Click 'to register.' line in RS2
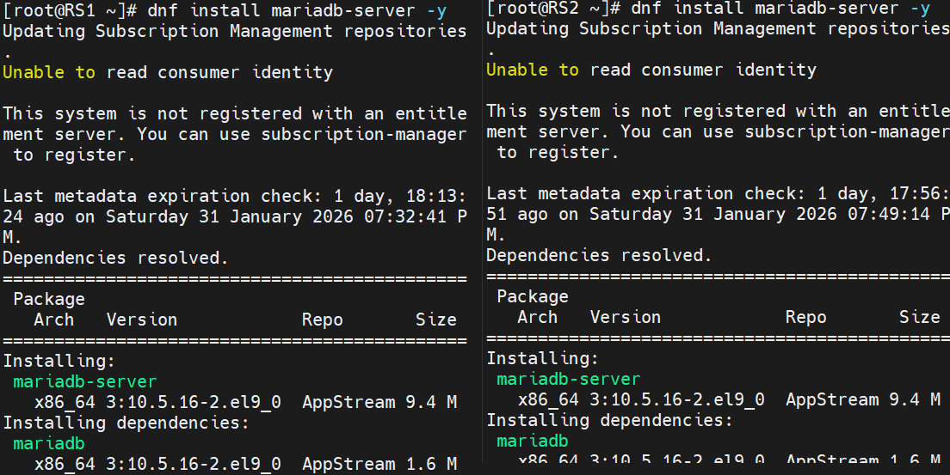The image size is (950, 475). (x=558, y=152)
